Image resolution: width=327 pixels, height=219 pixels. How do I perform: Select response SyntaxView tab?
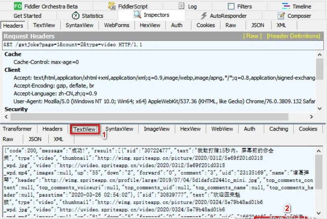119,129
